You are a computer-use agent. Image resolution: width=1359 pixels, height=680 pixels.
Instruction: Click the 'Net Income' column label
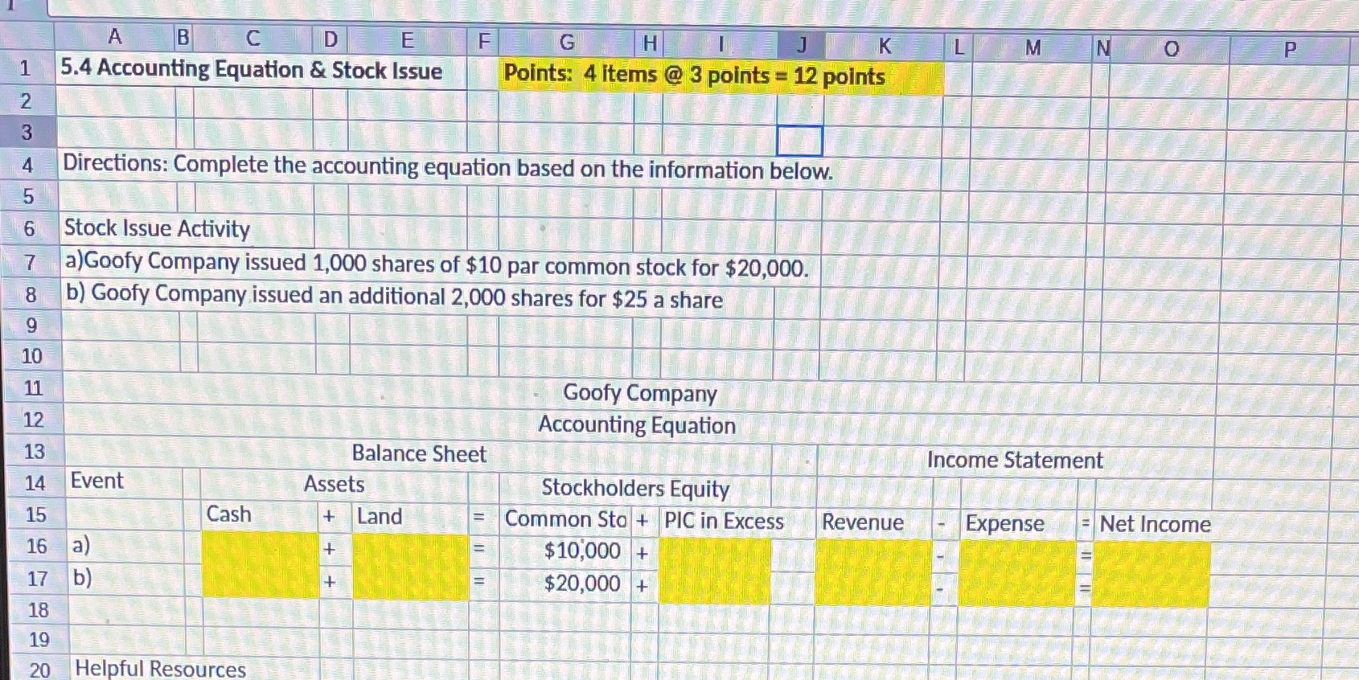coord(1155,524)
